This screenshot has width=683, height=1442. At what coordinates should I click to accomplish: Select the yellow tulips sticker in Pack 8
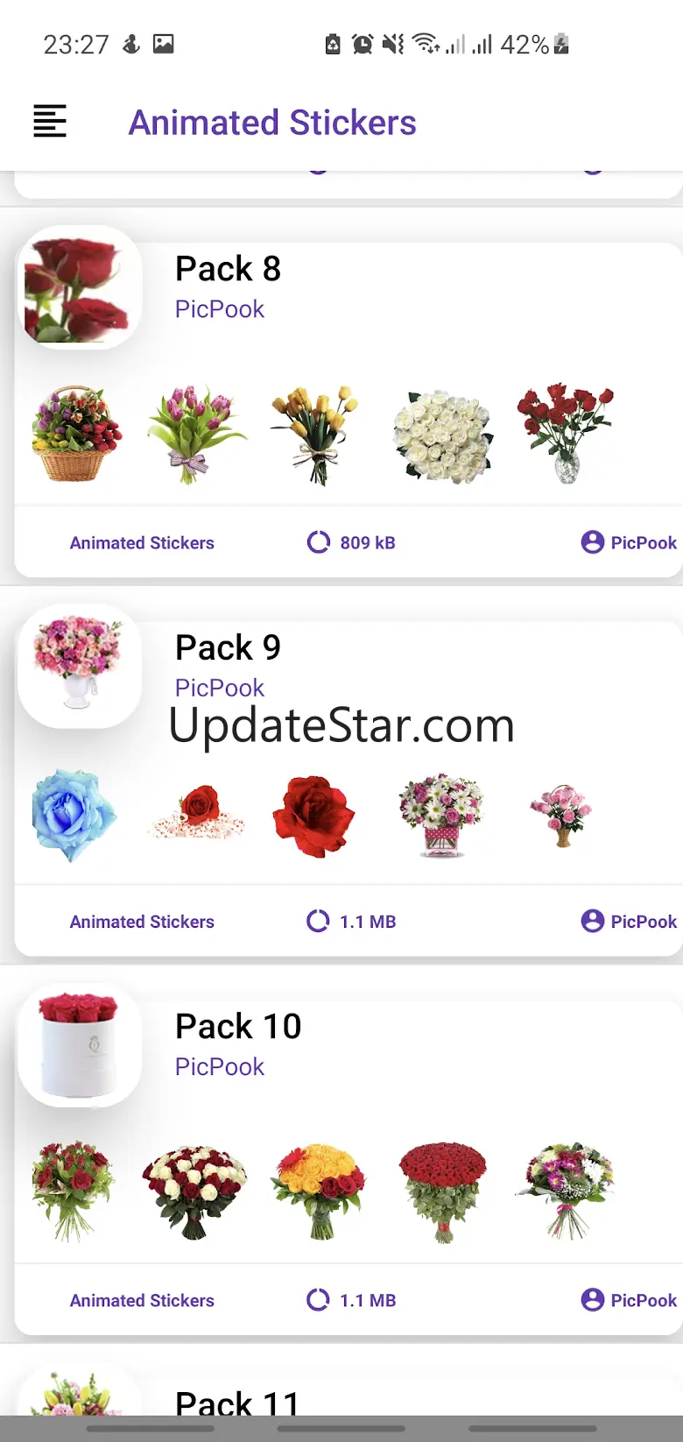[x=315, y=435]
